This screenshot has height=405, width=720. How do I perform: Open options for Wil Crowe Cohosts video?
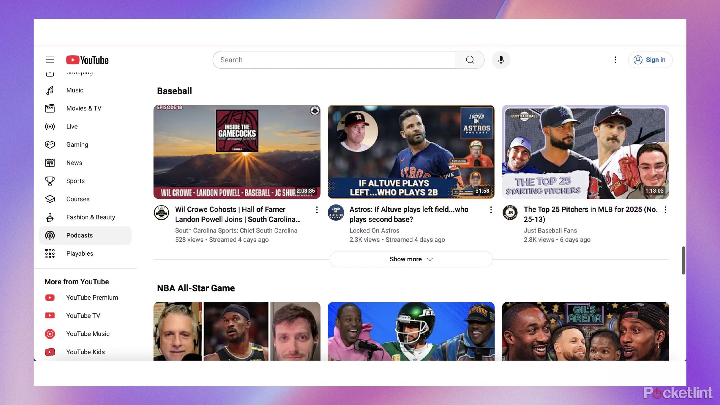point(317,210)
